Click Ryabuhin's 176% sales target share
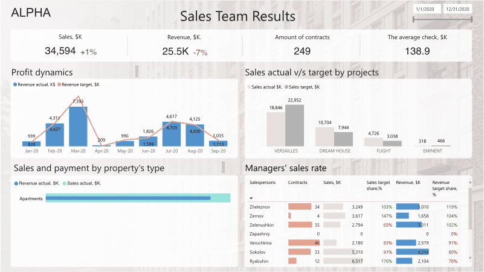The height and width of the screenshot is (272, 484). [387, 261]
